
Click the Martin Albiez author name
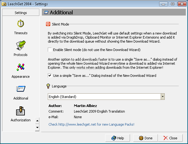pos(85,106)
